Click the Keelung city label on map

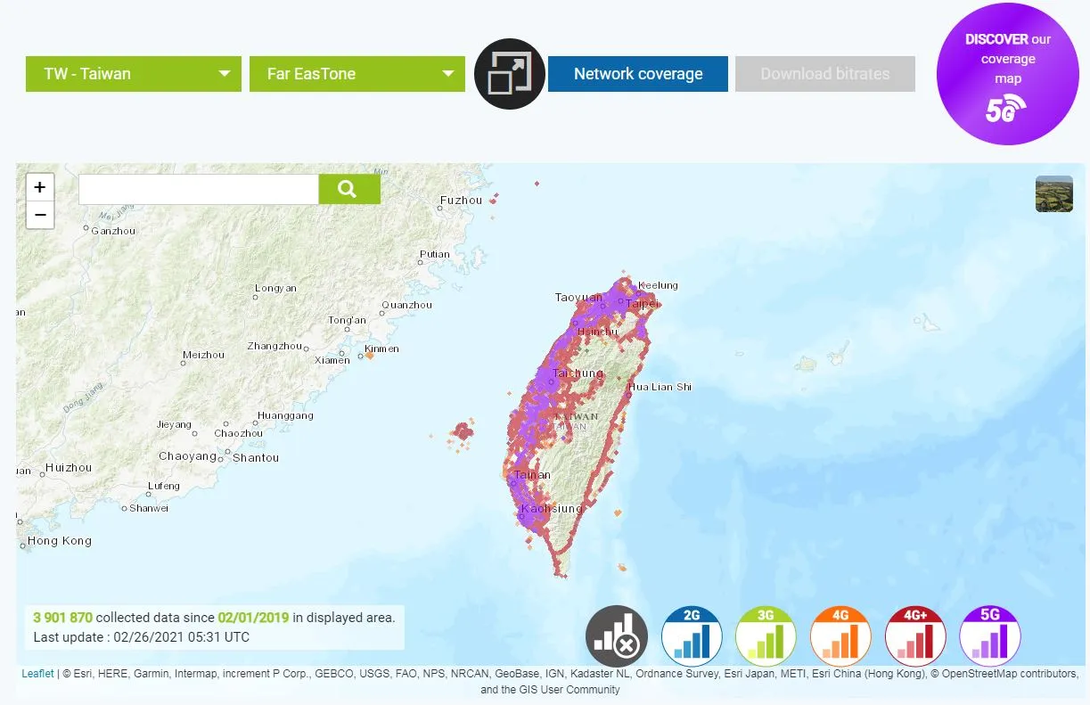658,285
